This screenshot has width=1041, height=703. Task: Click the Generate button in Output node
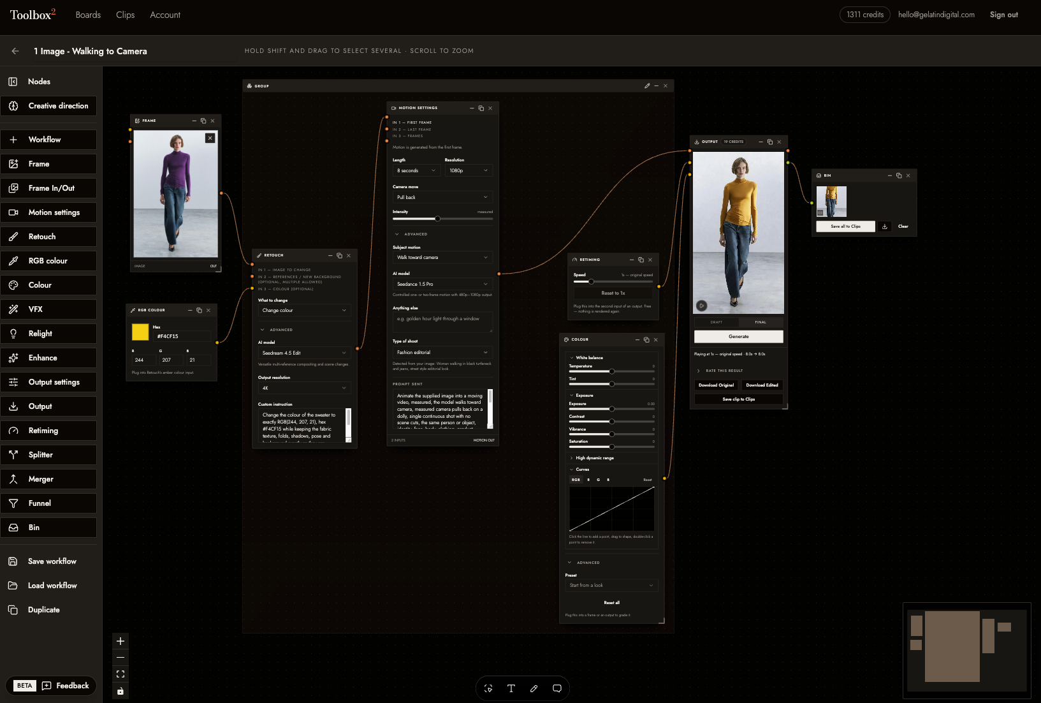[x=739, y=336]
